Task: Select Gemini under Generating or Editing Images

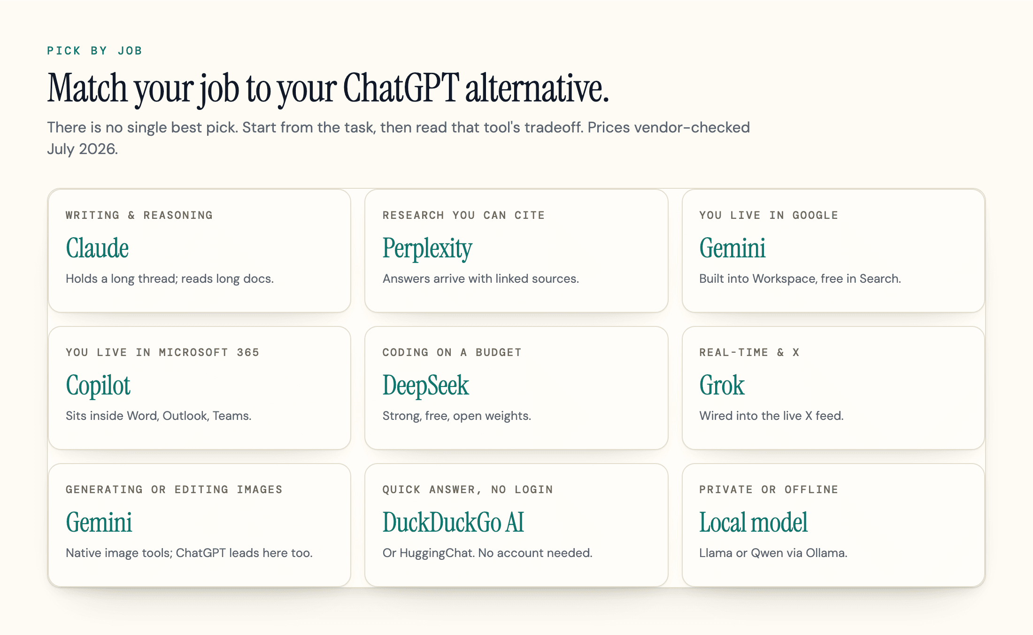Action: [x=99, y=522]
